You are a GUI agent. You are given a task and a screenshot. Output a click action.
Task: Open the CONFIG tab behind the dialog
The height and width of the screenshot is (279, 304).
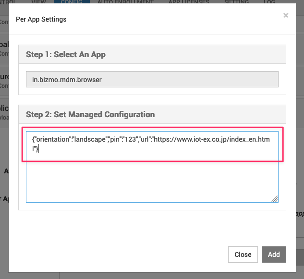(x=72, y=1)
